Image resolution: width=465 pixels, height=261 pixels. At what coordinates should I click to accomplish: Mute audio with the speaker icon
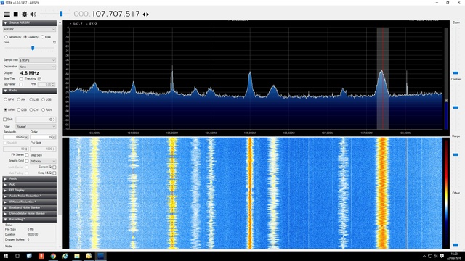33,14
